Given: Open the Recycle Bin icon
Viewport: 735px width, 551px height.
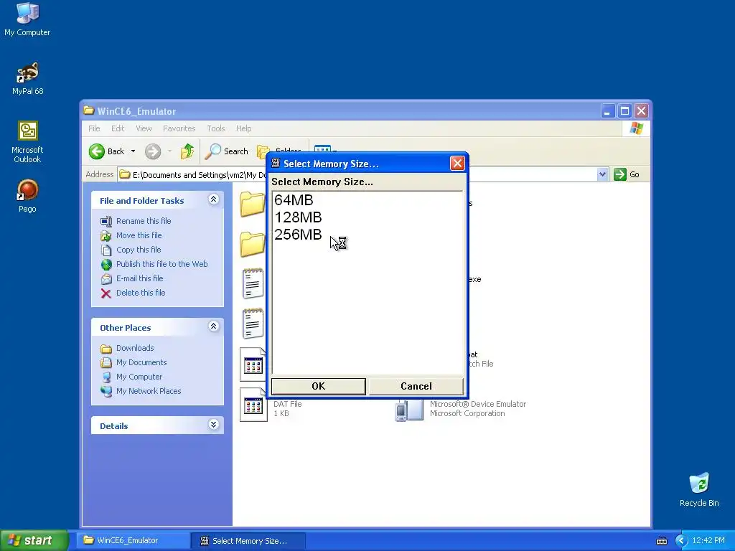Looking at the screenshot, I should point(699,489).
